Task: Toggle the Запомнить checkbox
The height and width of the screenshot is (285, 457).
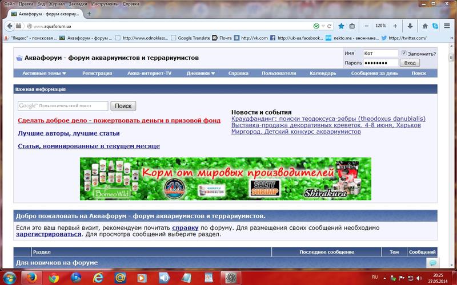Action: pos(404,53)
